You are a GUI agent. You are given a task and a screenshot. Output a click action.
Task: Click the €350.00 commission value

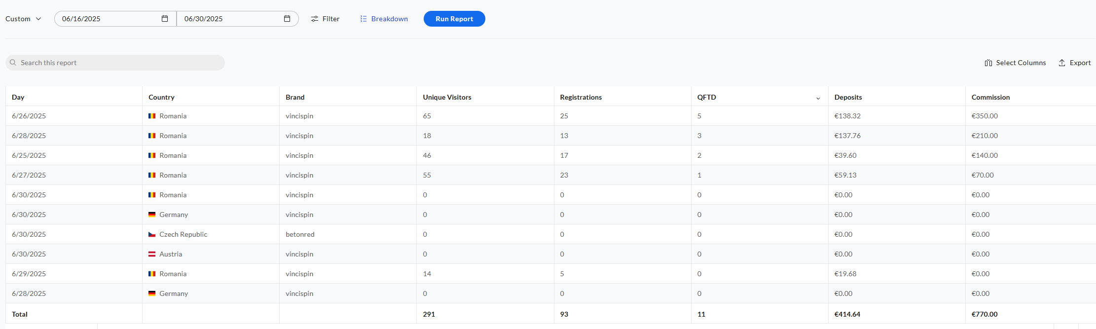pos(985,116)
